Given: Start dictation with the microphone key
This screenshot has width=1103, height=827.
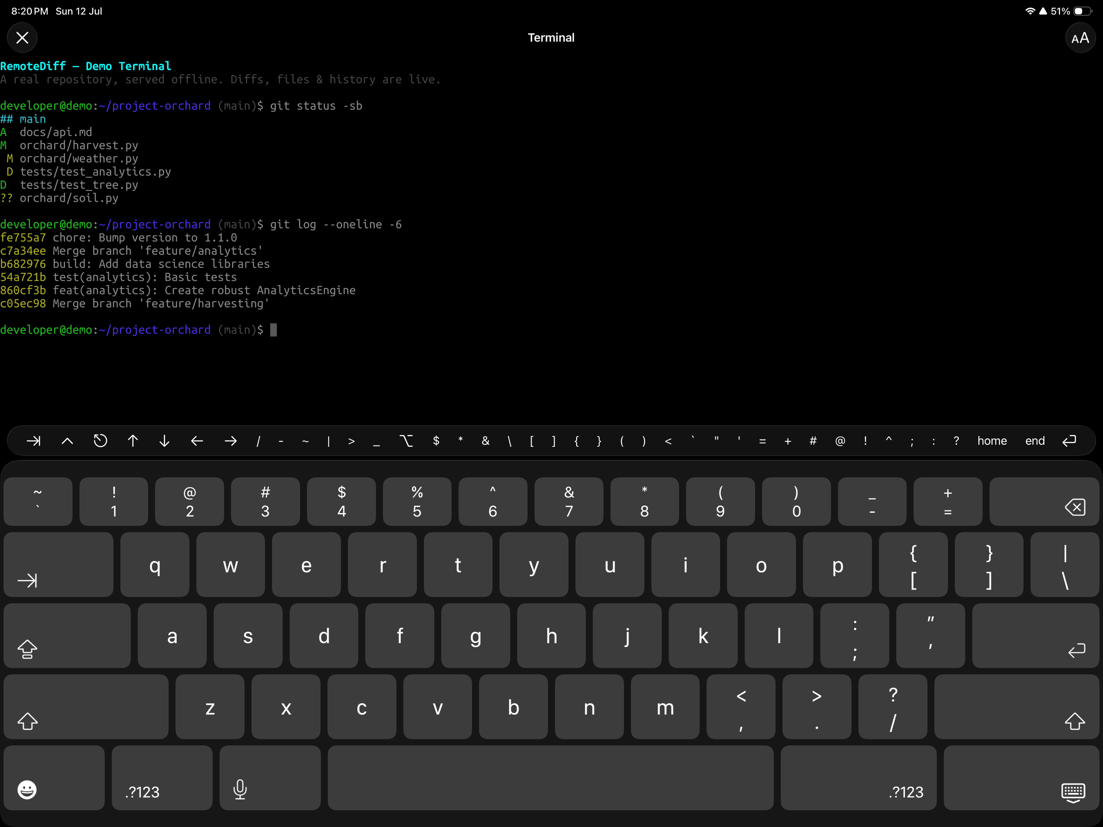Looking at the screenshot, I should click(x=270, y=778).
